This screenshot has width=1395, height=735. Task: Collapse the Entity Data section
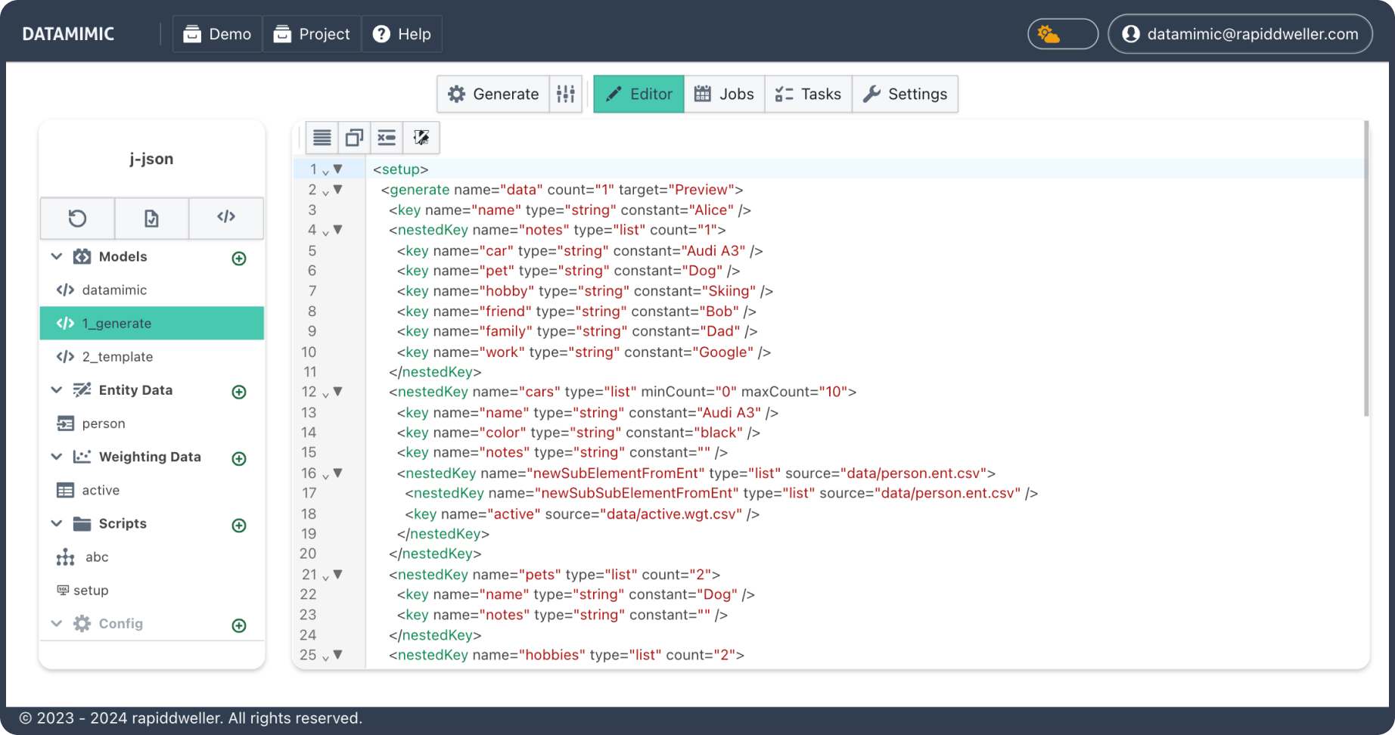[56, 389]
